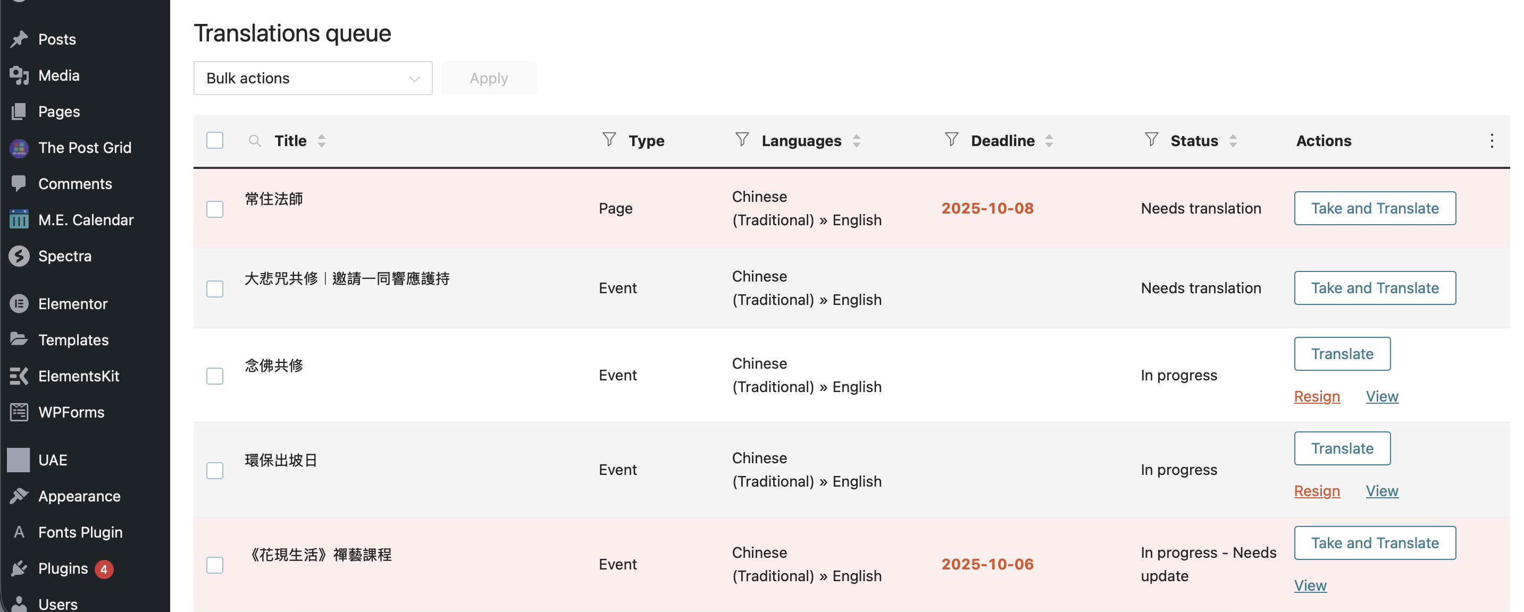This screenshot has height=612, width=1524.
Task: Click the Title search magnifier icon
Action: click(254, 141)
